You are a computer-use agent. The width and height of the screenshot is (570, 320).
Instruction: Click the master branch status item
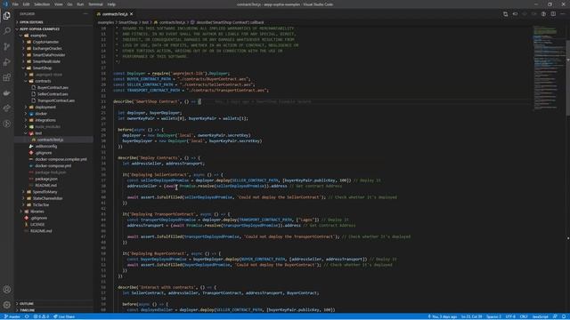[12, 316]
